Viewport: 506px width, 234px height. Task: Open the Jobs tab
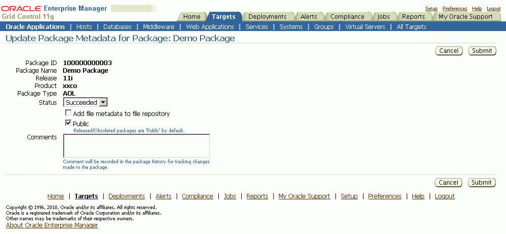383,16
